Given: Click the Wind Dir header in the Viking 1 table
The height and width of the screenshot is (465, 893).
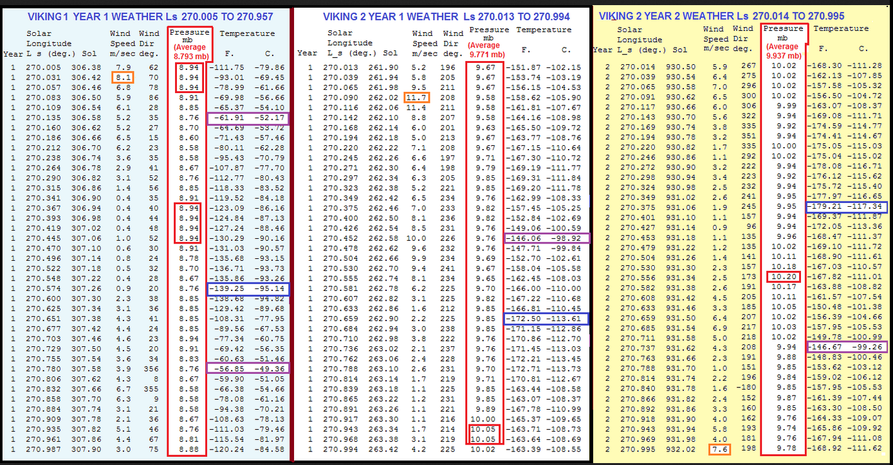Looking at the screenshot, I should 149,42.
